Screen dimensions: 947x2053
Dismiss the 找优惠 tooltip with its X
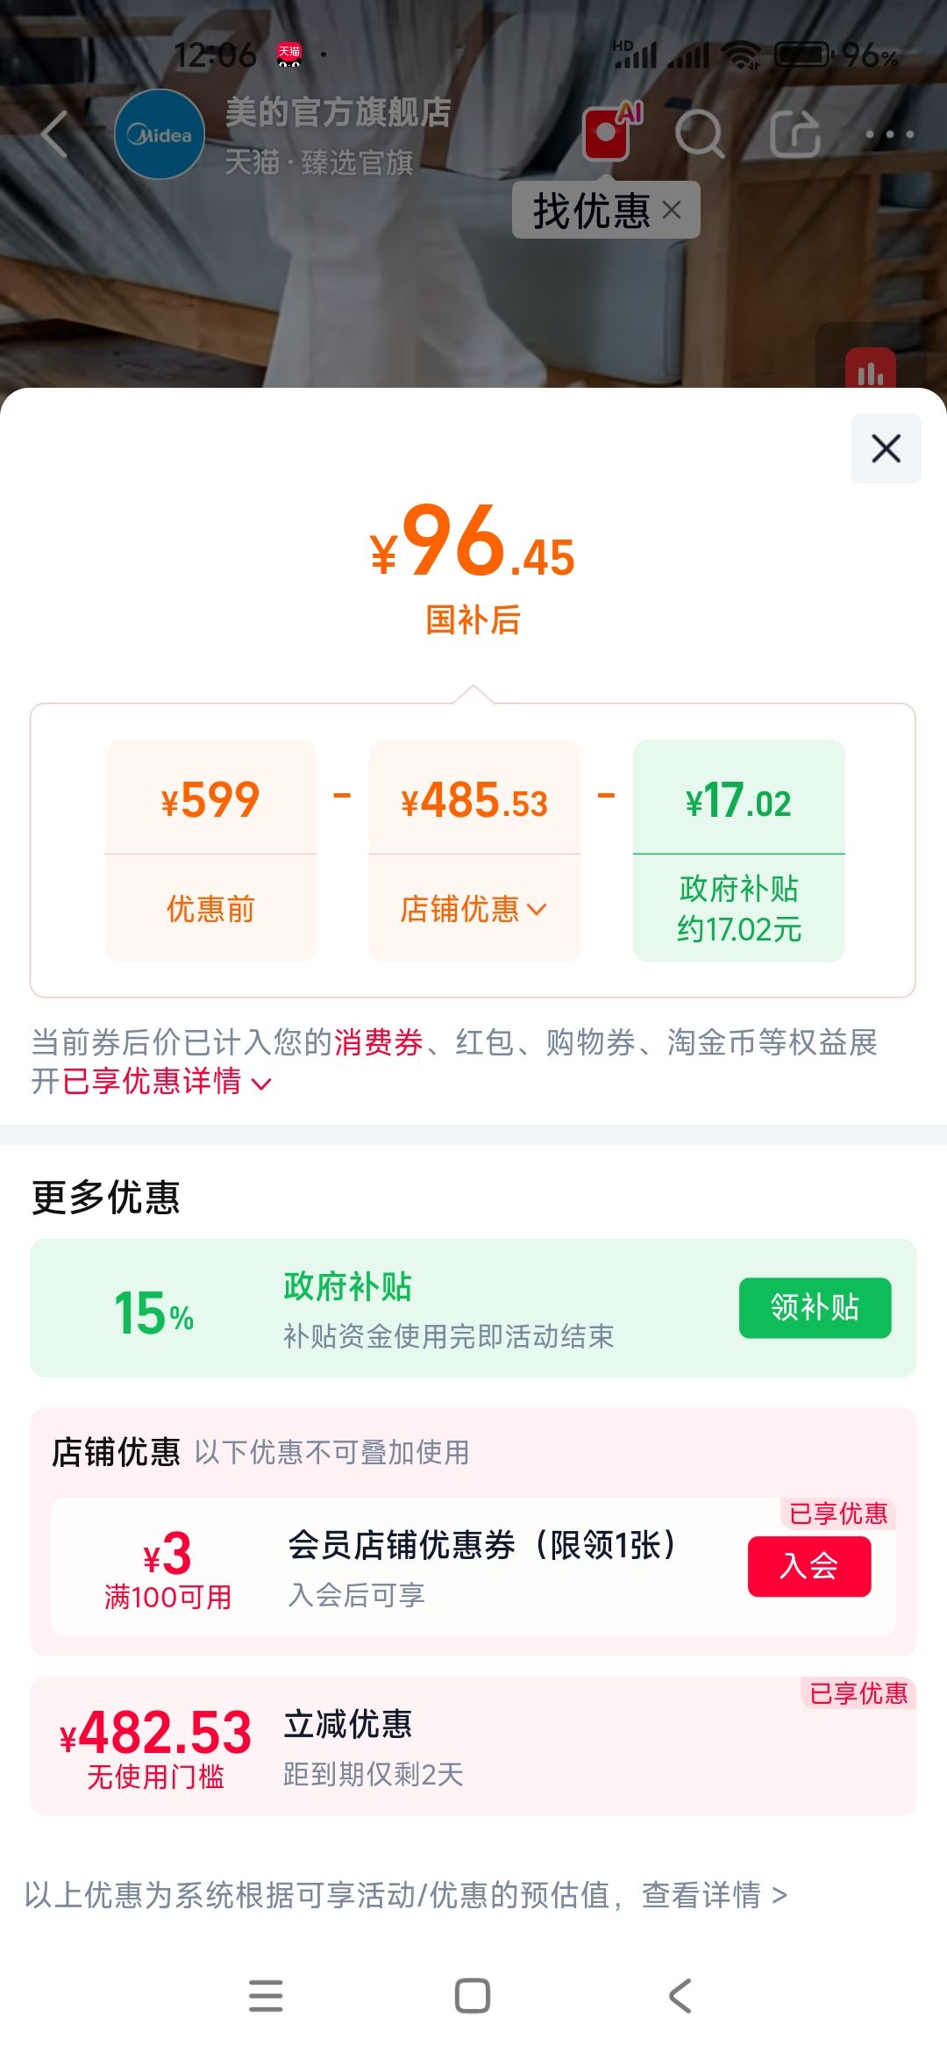coord(672,210)
